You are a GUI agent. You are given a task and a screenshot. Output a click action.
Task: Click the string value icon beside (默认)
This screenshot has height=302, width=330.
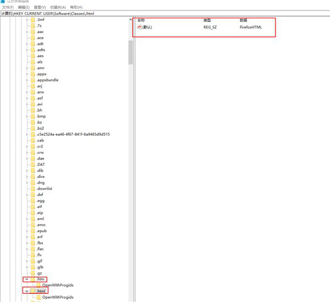[139, 26]
